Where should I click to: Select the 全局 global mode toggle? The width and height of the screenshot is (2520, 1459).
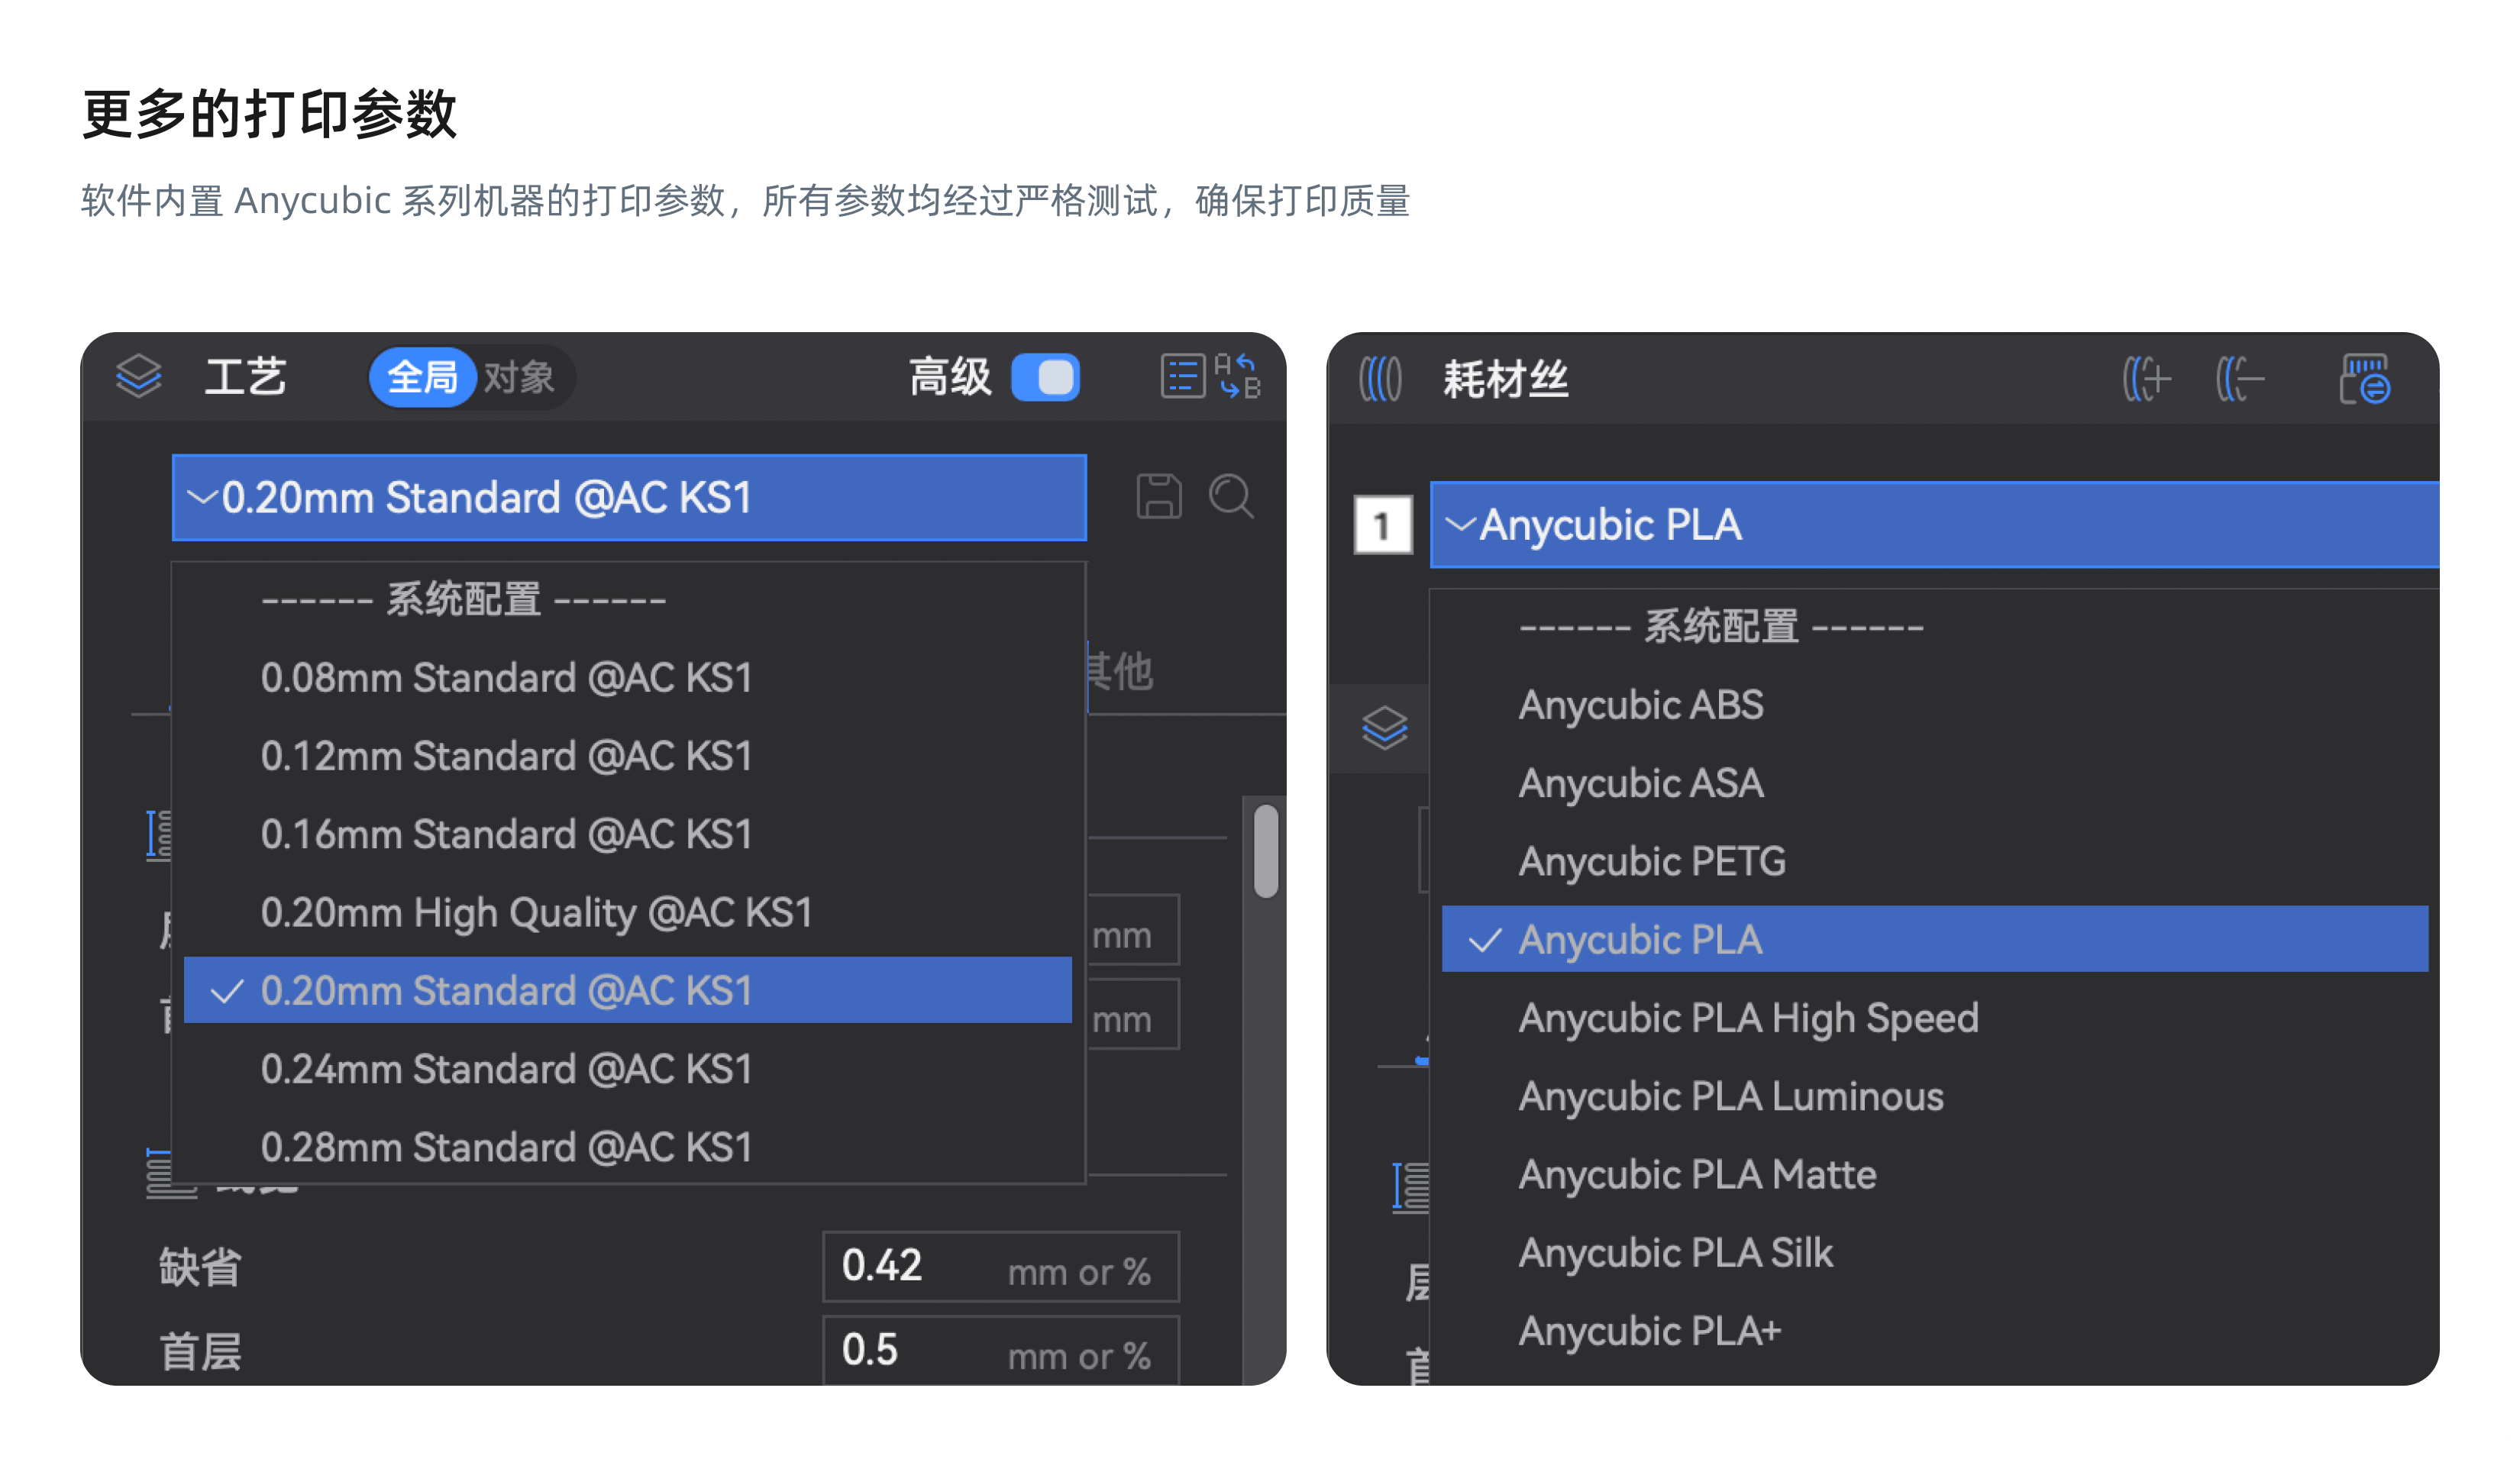422,377
